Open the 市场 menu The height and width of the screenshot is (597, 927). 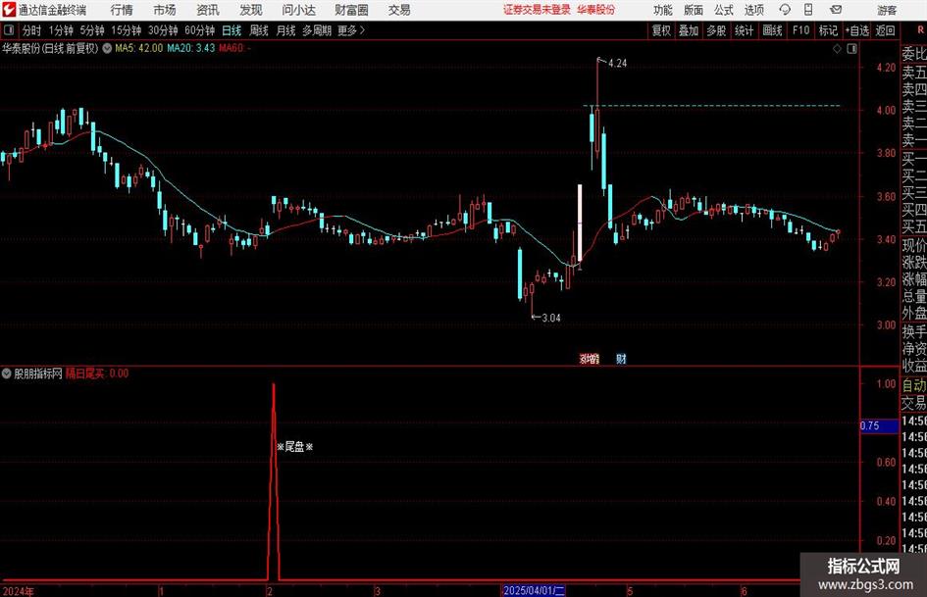coord(165,10)
